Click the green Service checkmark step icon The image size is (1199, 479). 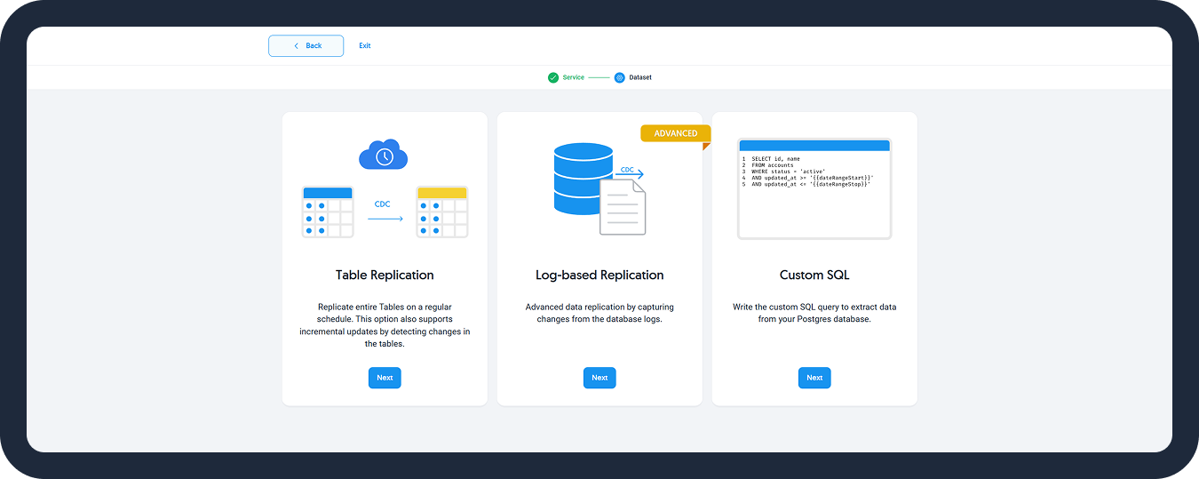[x=553, y=77]
